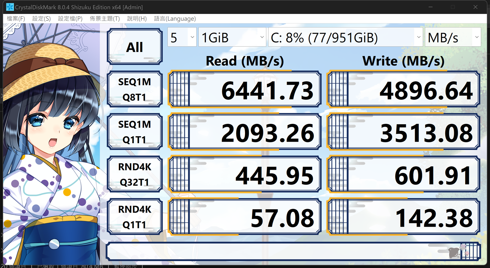Open the 設定檔(P) profile menu
Viewport: 490px width, 268px height.
pyautogui.click(x=70, y=19)
